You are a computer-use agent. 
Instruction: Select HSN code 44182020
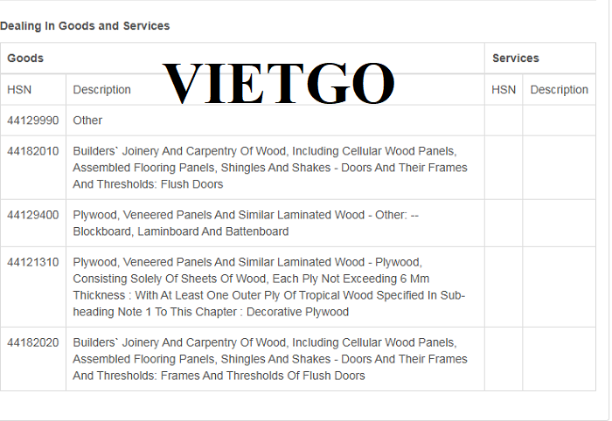[33, 342]
